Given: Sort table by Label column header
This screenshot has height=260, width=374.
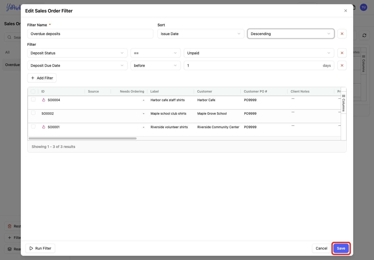Looking at the screenshot, I should (x=155, y=92).
